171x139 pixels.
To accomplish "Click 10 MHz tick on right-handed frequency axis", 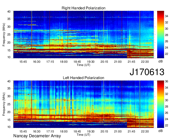I will [9, 57].
